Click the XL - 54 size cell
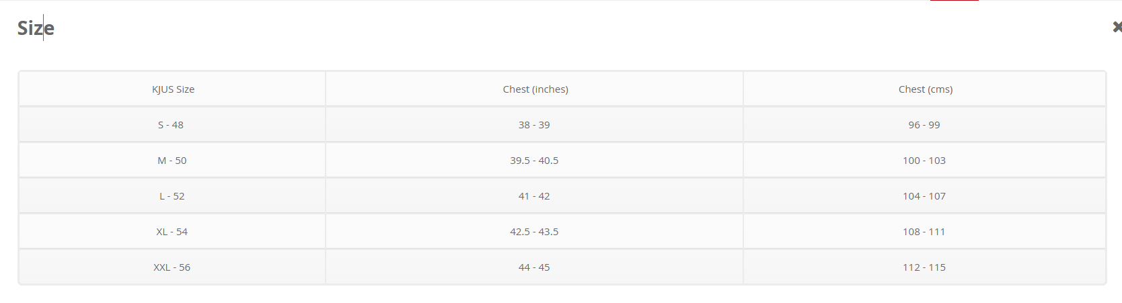The height and width of the screenshot is (303, 1122). 172,232
